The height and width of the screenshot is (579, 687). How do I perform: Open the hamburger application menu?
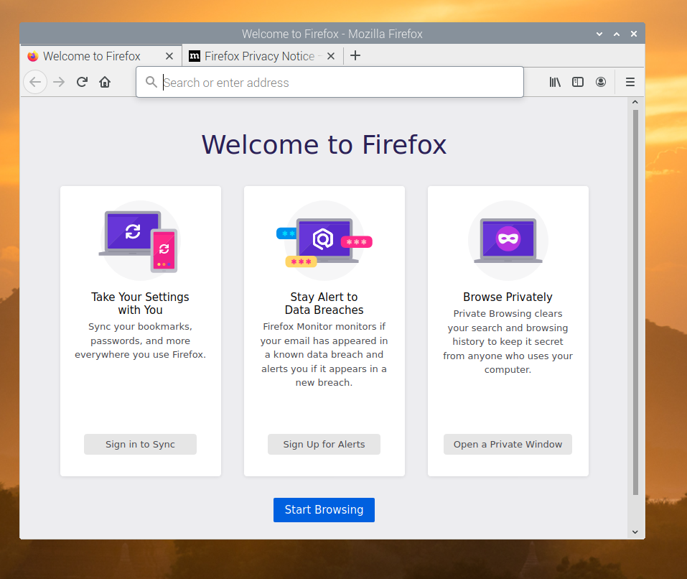point(630,82)
